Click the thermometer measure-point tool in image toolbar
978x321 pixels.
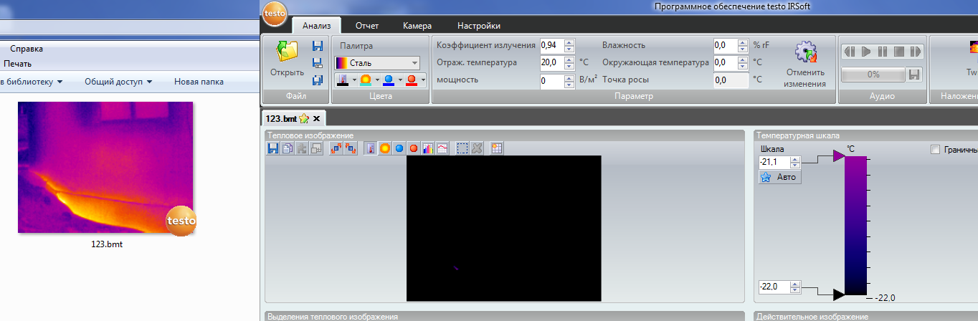tap(370, 148)
